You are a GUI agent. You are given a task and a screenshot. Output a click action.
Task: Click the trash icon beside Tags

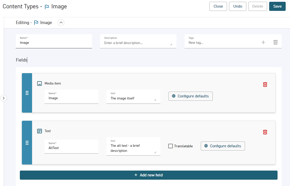point(275,43)
